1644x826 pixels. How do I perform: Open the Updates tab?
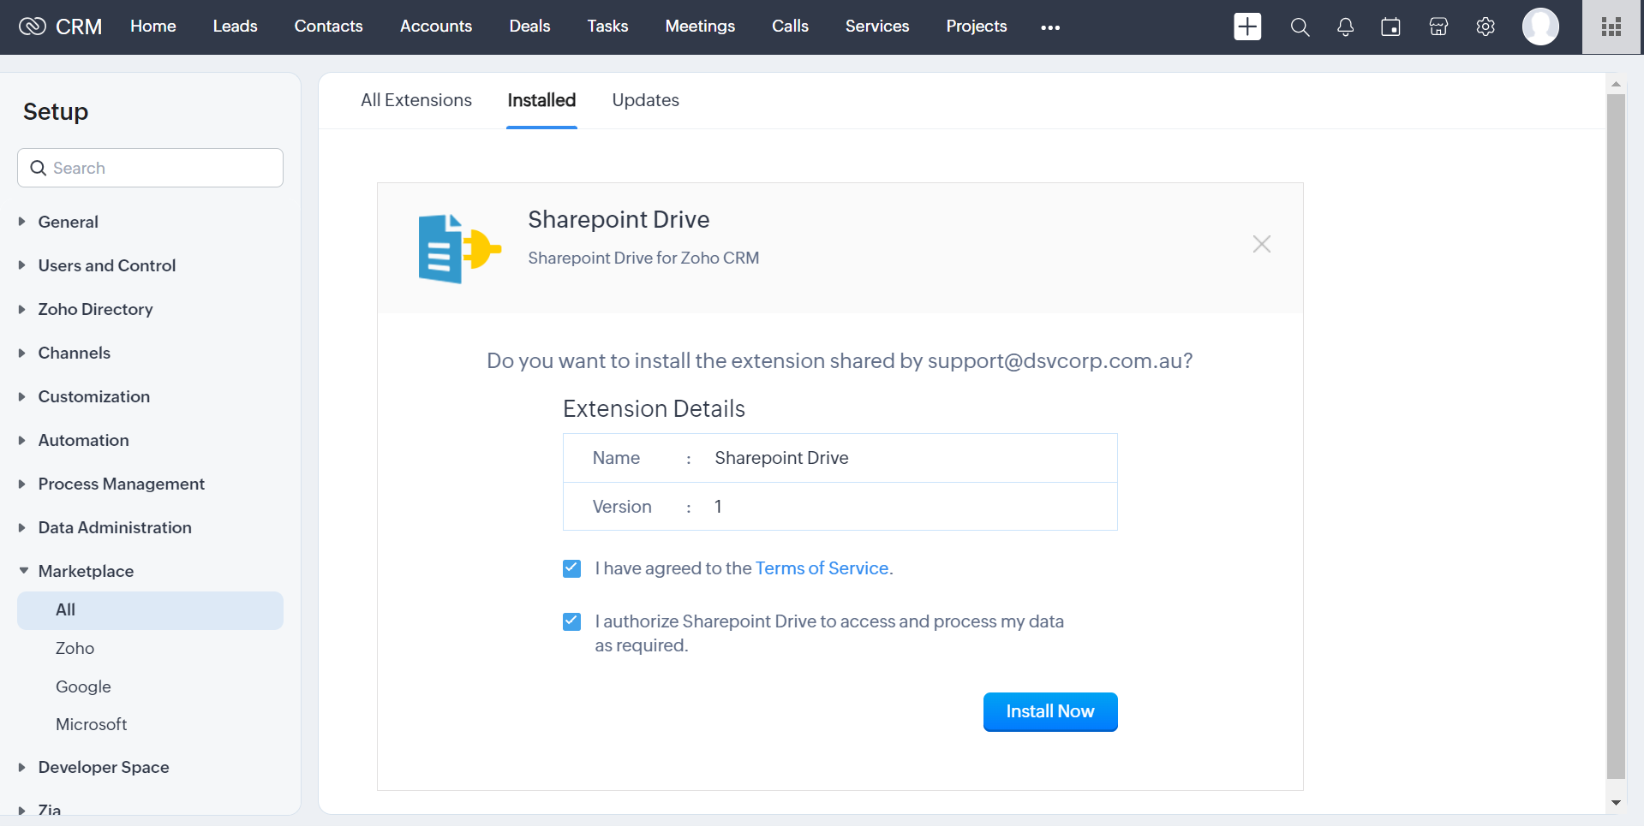click(x=645, y=100)
